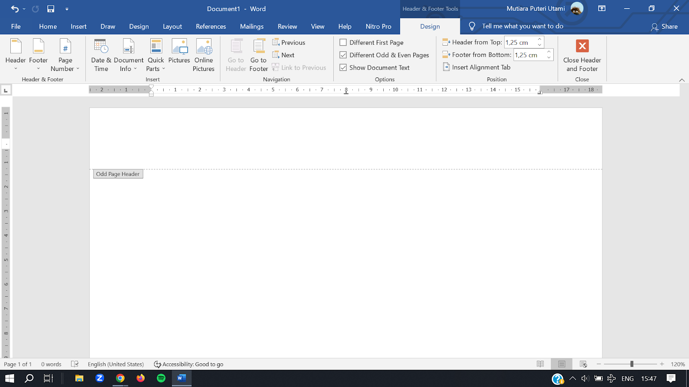Screen dimensions: 689x387
Task: Expand Page Number menu
Action: (65, 55)
